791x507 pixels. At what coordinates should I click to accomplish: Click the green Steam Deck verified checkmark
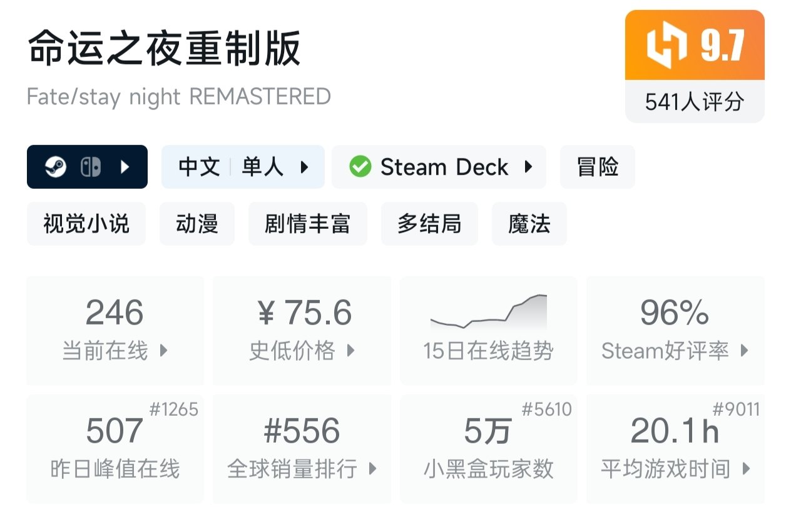click(x=360, y=167)
